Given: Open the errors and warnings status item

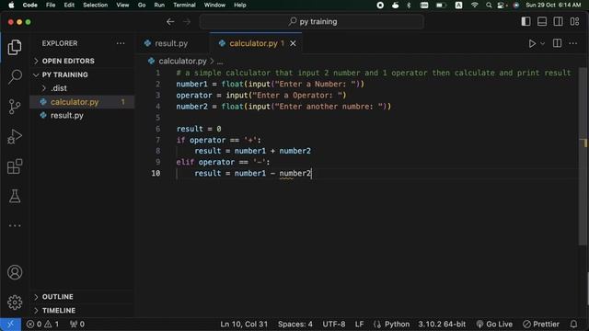Looking at the screenshot, I should click(x=42, y=324).
